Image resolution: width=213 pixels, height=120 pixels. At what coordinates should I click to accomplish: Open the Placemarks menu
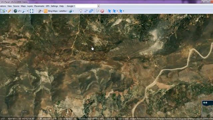pos(39,6)
